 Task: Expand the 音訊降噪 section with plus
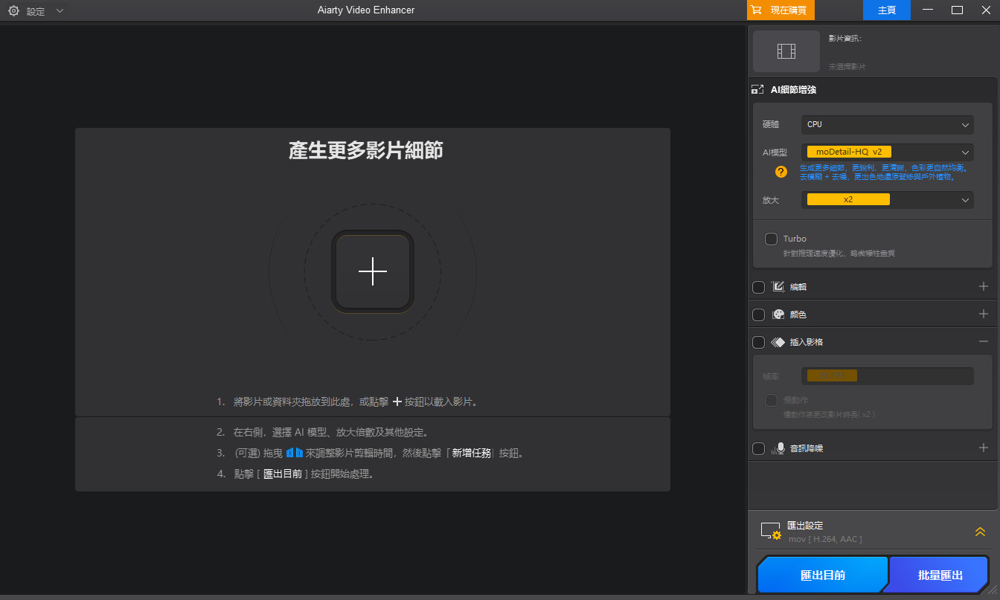tap(984, 448)
